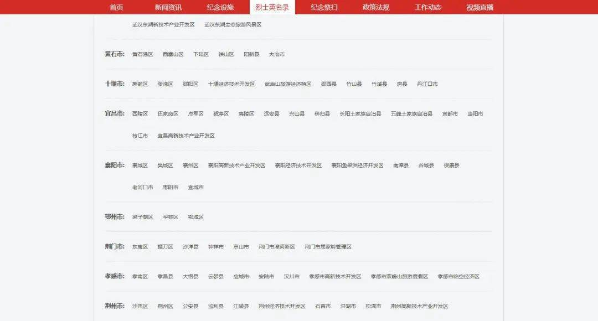Screen dimensions: 598x321
Task: Select the 烈士英名录 tab
Action: coord(272,7)
